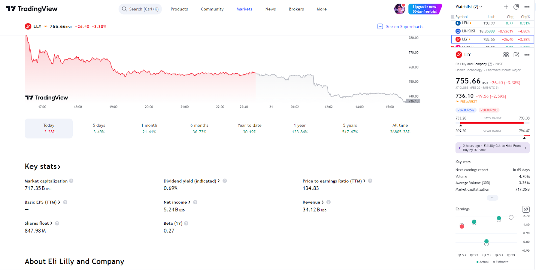Click the 738.00×205 ask badge
Image resolution: width=536 pixels, height=270 pixels.
(x=489, y=110)
